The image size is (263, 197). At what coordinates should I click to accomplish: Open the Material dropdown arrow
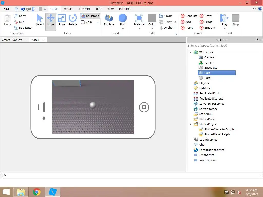(139, 29)
